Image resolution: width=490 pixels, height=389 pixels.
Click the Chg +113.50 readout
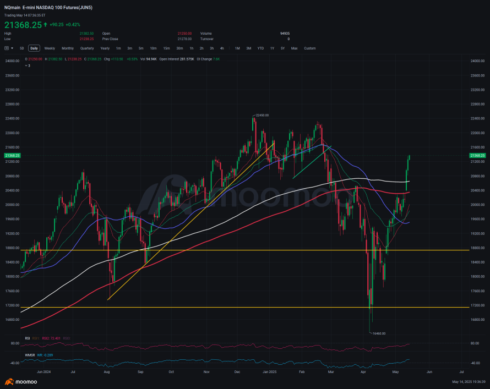coord(113,59)
